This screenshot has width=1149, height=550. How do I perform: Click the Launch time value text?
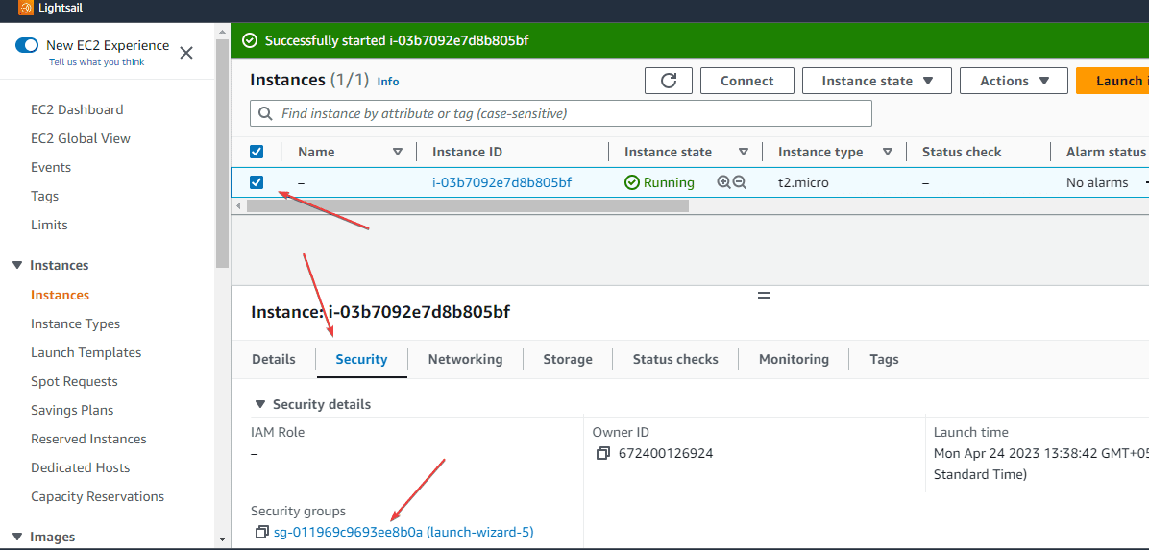[1040, 464]
